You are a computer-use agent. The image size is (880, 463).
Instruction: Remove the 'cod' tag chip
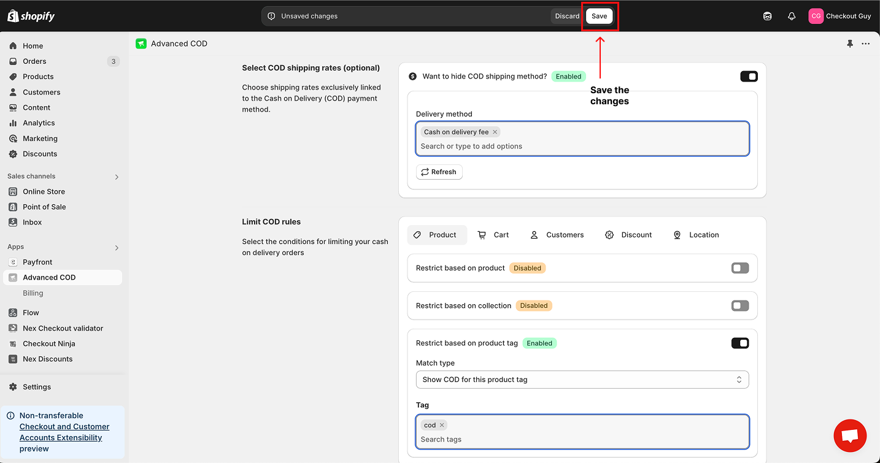click(x=441, y=425)
